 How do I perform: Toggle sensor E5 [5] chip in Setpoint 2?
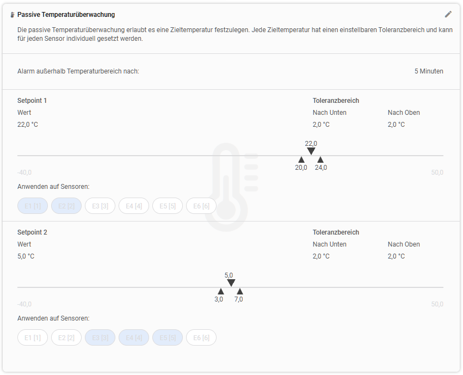168,337
